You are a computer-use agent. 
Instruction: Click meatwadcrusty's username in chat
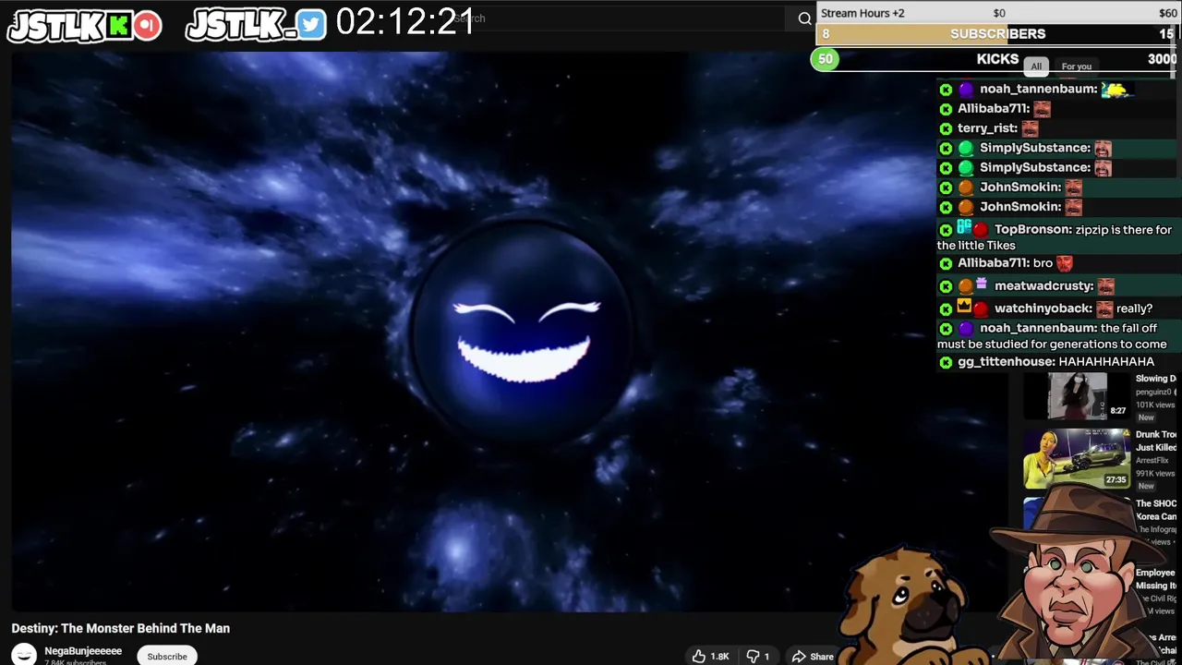(1043, 286)
